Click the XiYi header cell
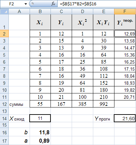The height and width of the screenshot is (145, 136). pyautogui.click(x=104, y=22)
